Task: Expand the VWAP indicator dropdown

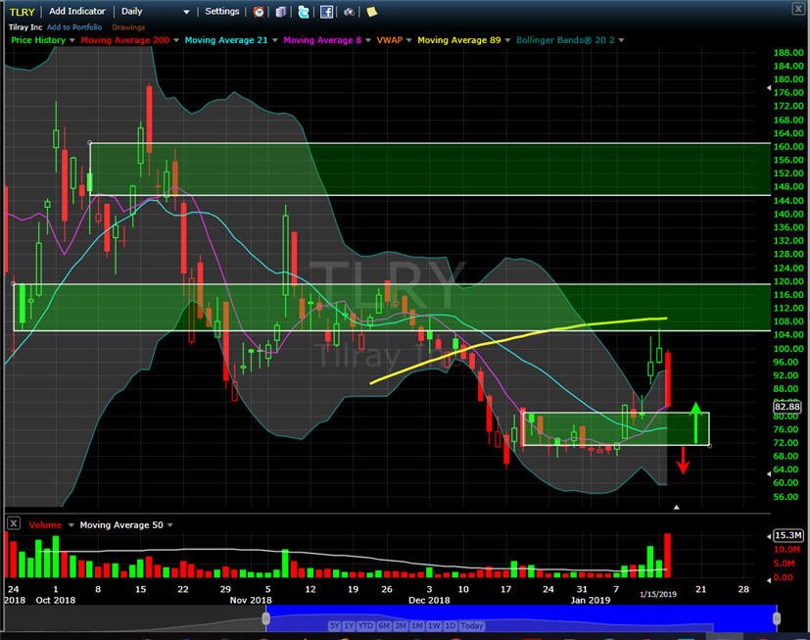Action: pos(409,40)
